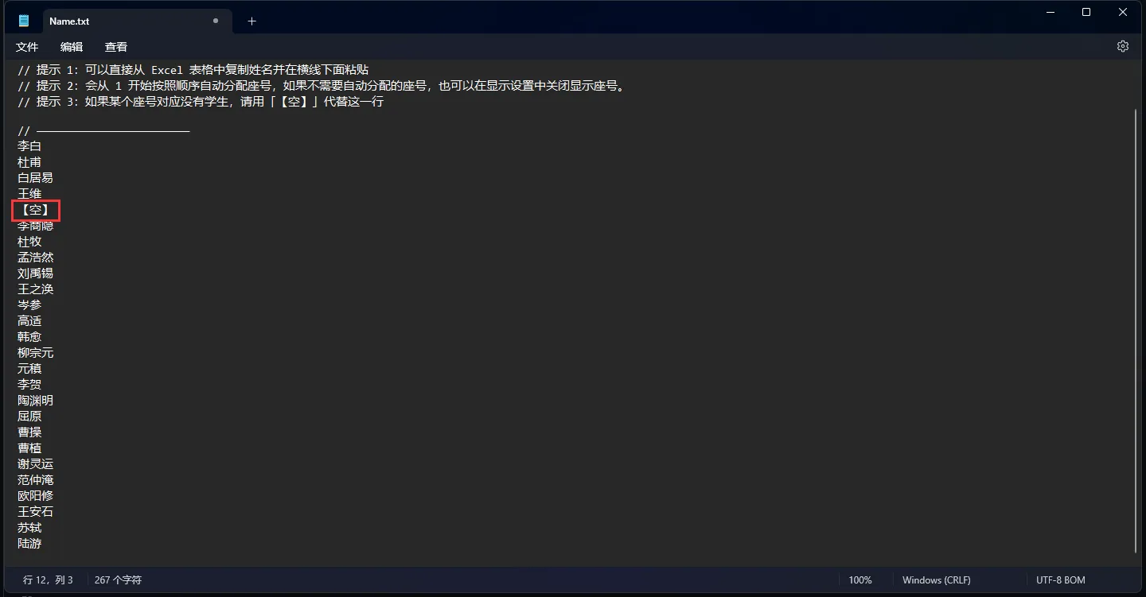The image size is (1146, 597).
Task: Add a new tab with plus button
Action: pyautogui.click(x=251, y=21)
